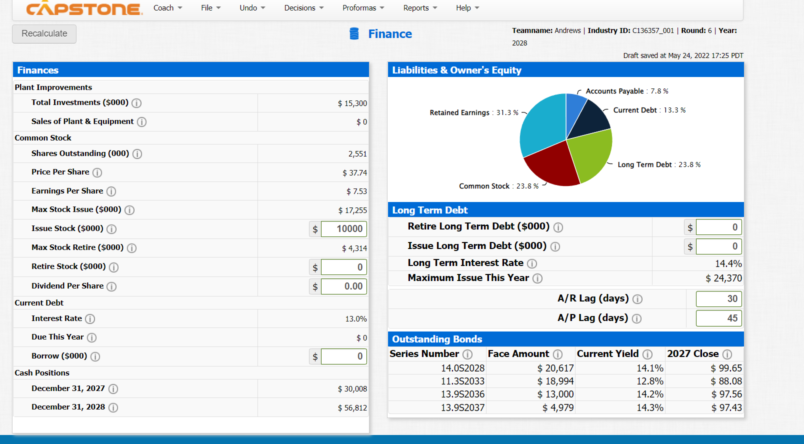Expand the File menu

click(x=211, y=8)
